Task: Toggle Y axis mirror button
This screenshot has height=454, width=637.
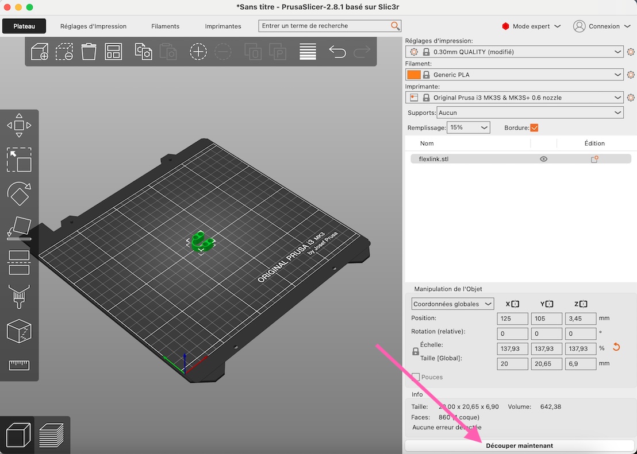Action: (x=549, y=304)
